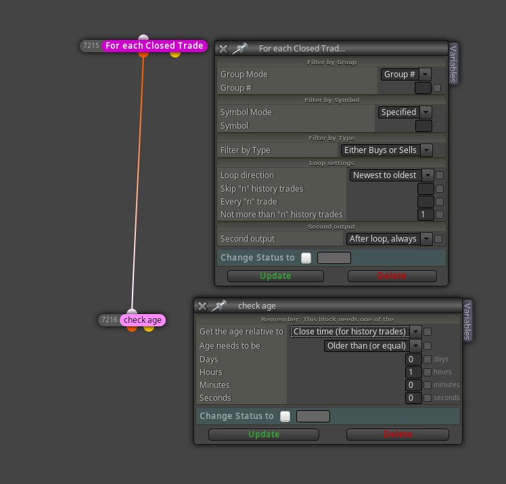Pin the For each Closed Trade panel
Viewport: 506px width, 484px height.
click(x=239, y=49)
